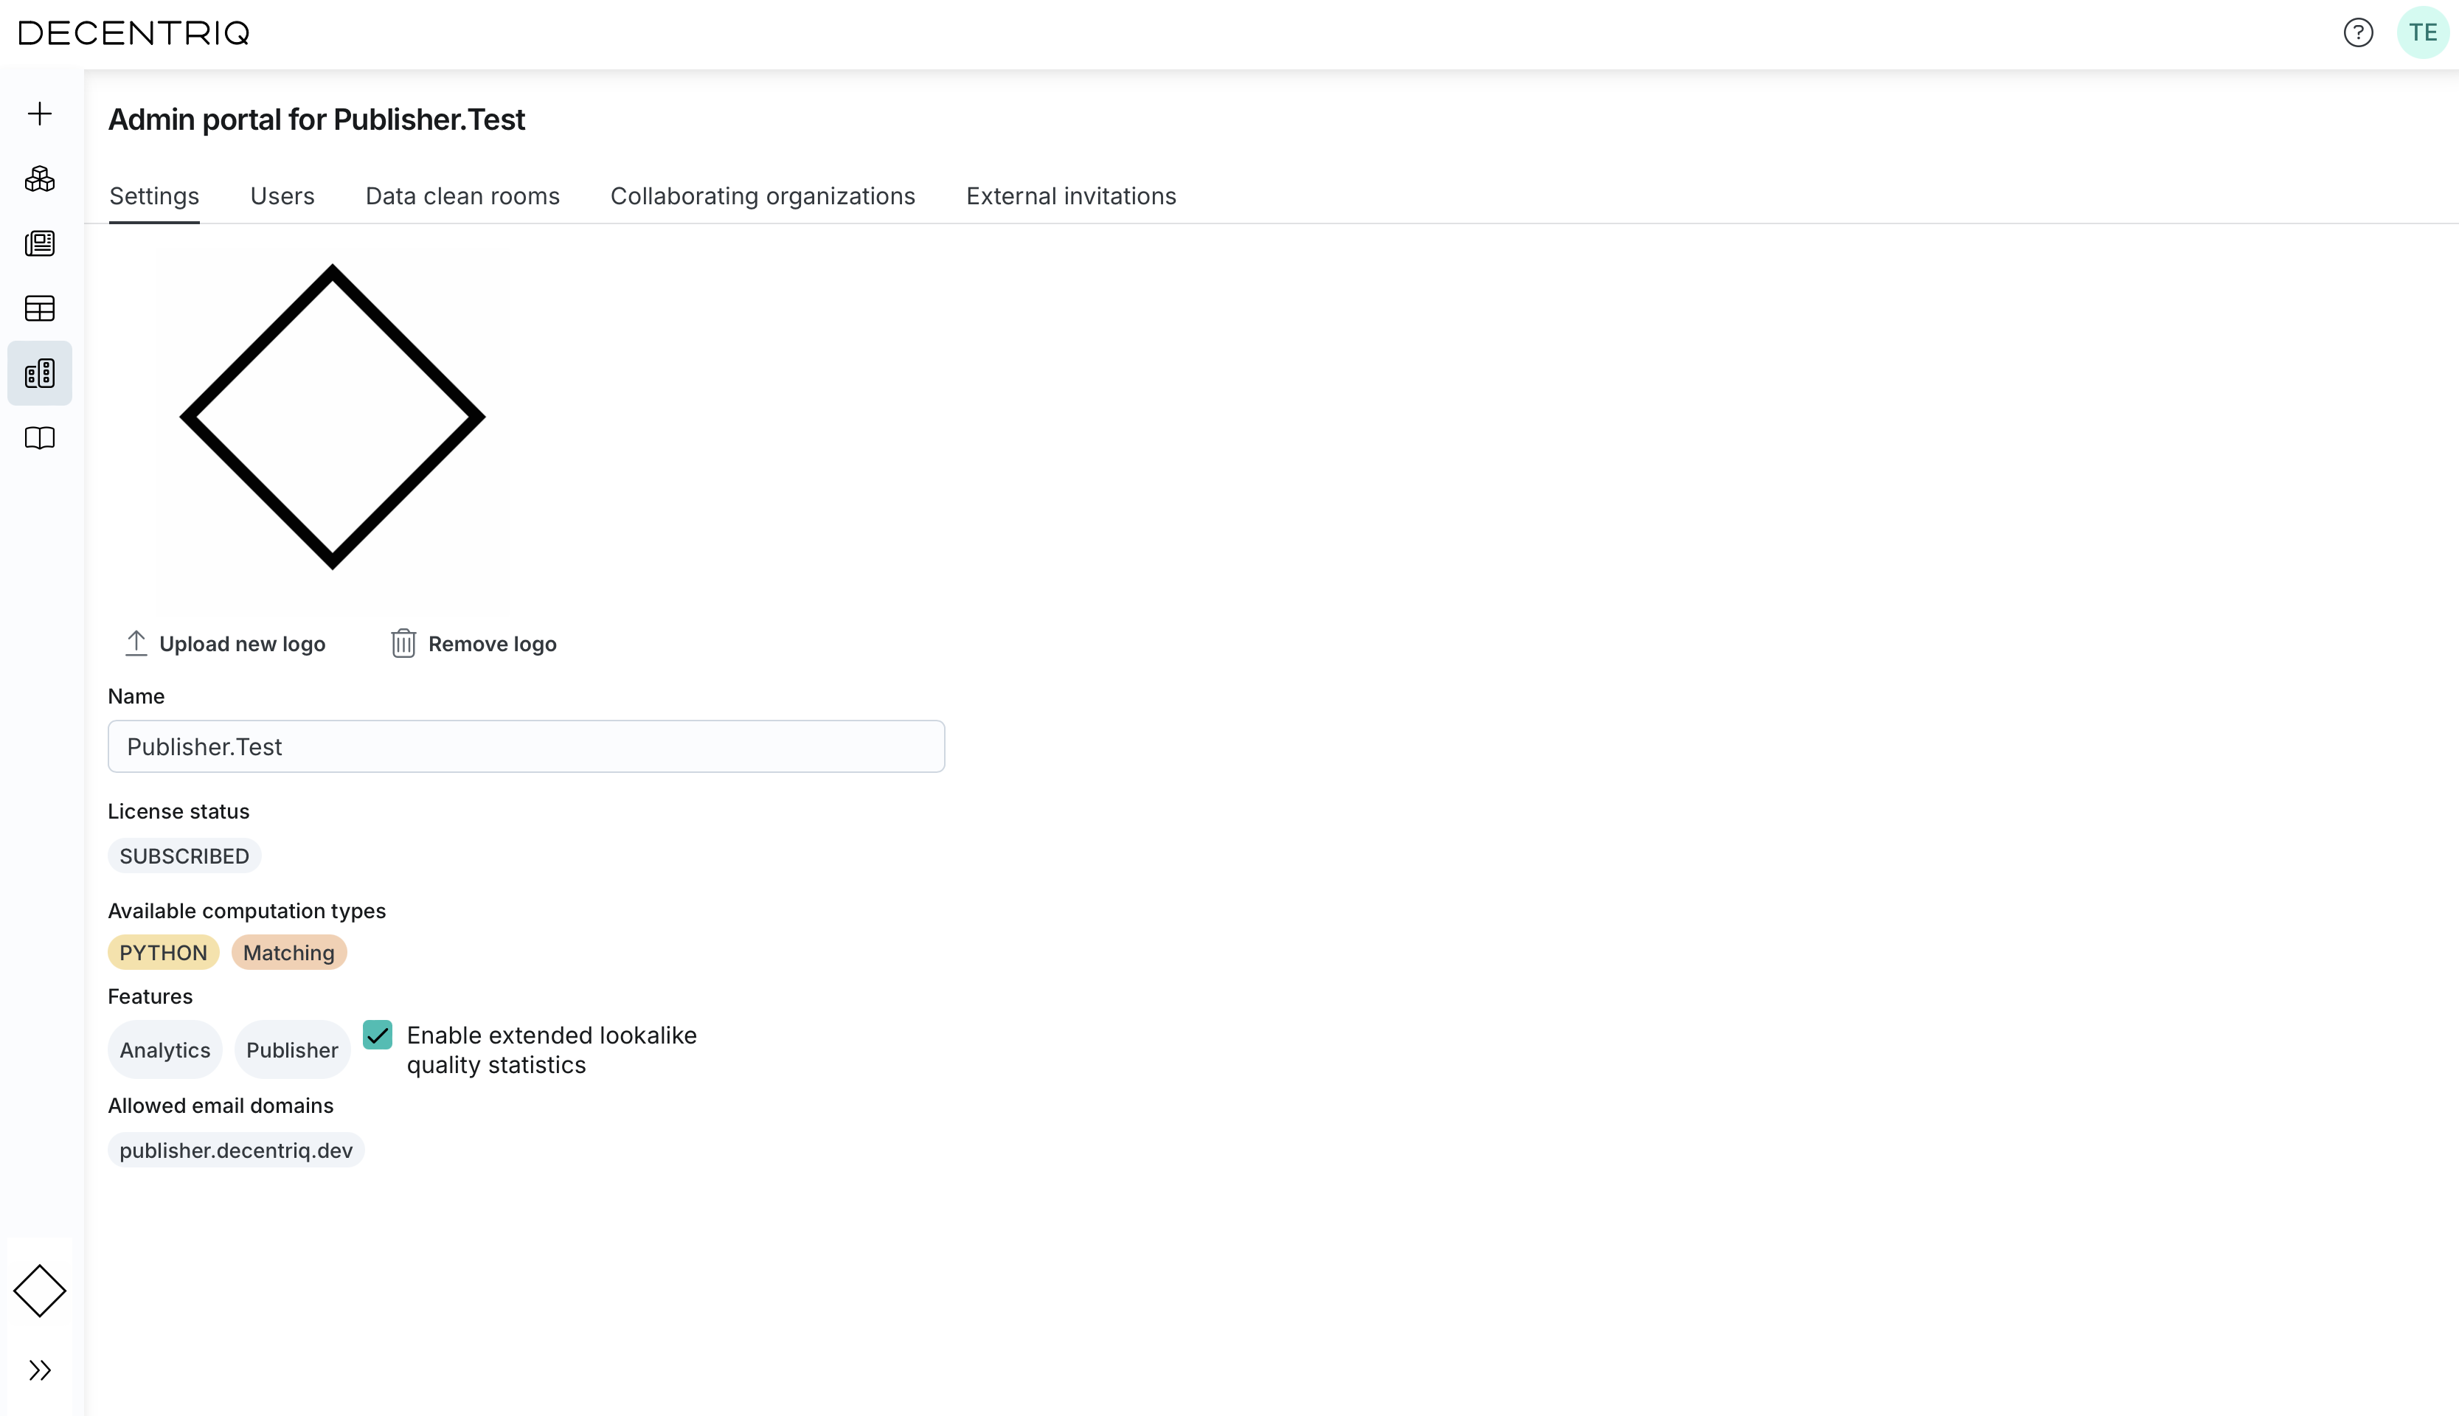Open the book documentation icon in sidebar
2459x1416 pixels.
coord(40,439)
